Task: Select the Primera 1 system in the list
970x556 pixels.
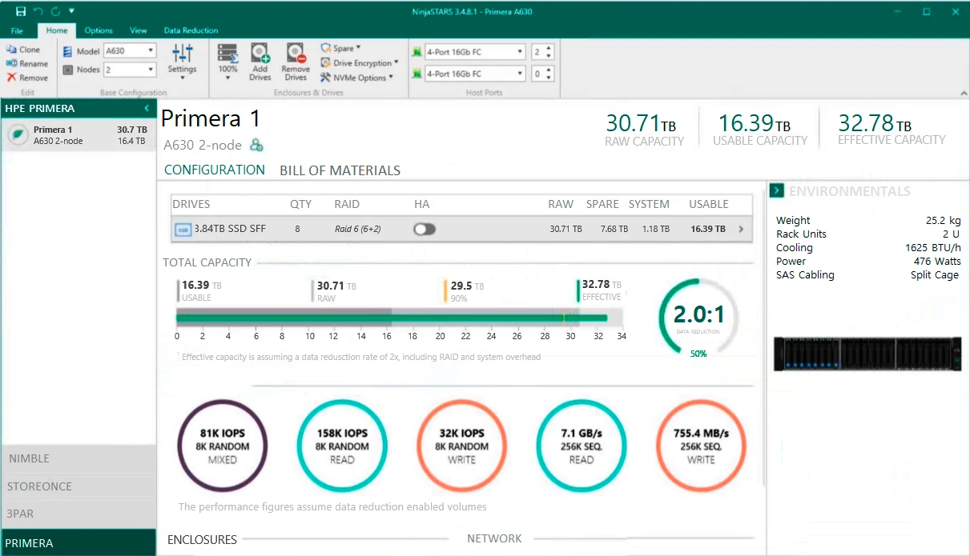Action: [x=78, y=135]
